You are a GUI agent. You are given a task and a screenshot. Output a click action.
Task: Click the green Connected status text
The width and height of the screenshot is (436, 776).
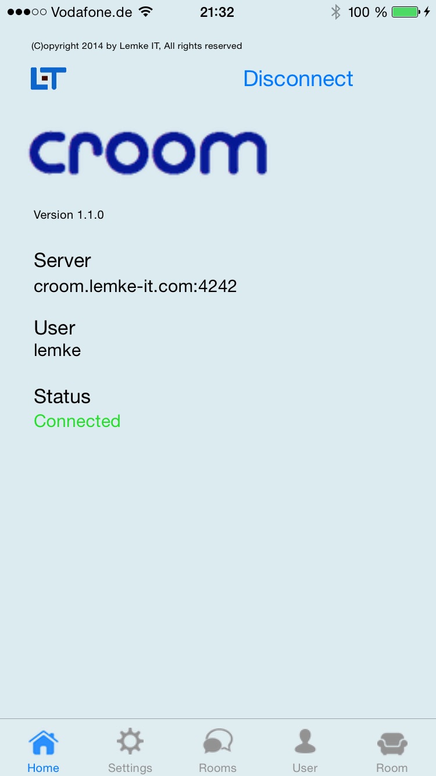(x=77, y=421)
